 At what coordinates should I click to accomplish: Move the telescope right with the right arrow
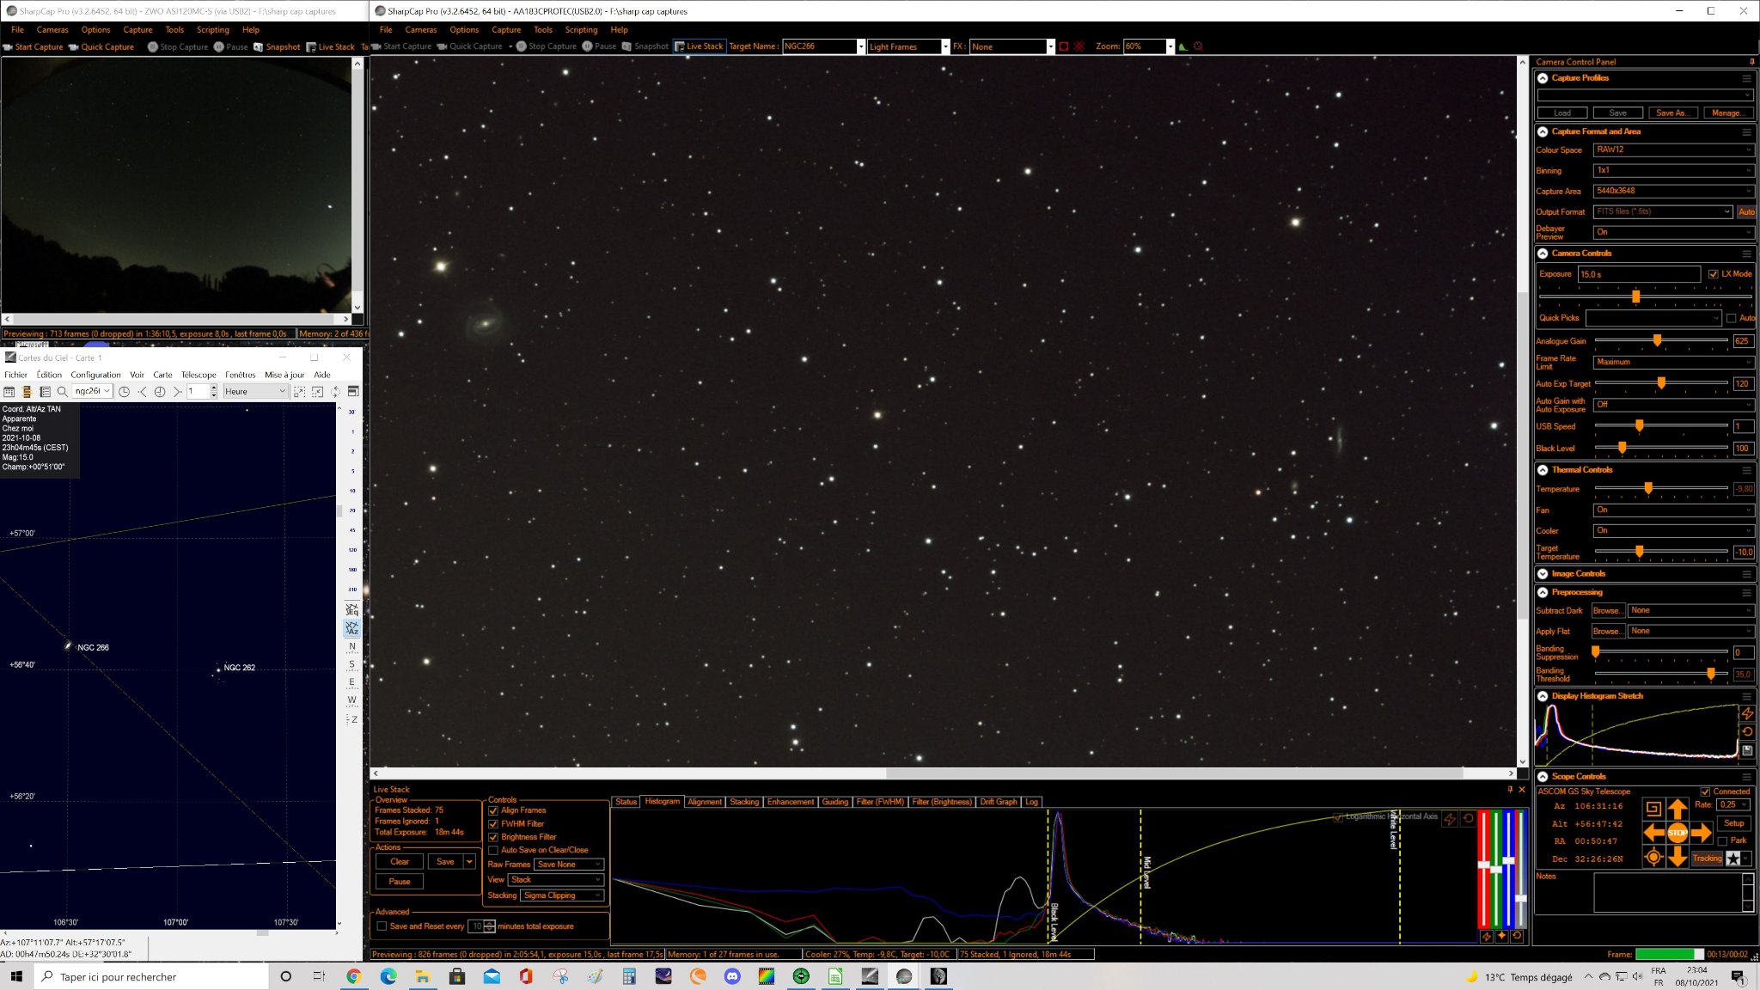(1701, 833)
